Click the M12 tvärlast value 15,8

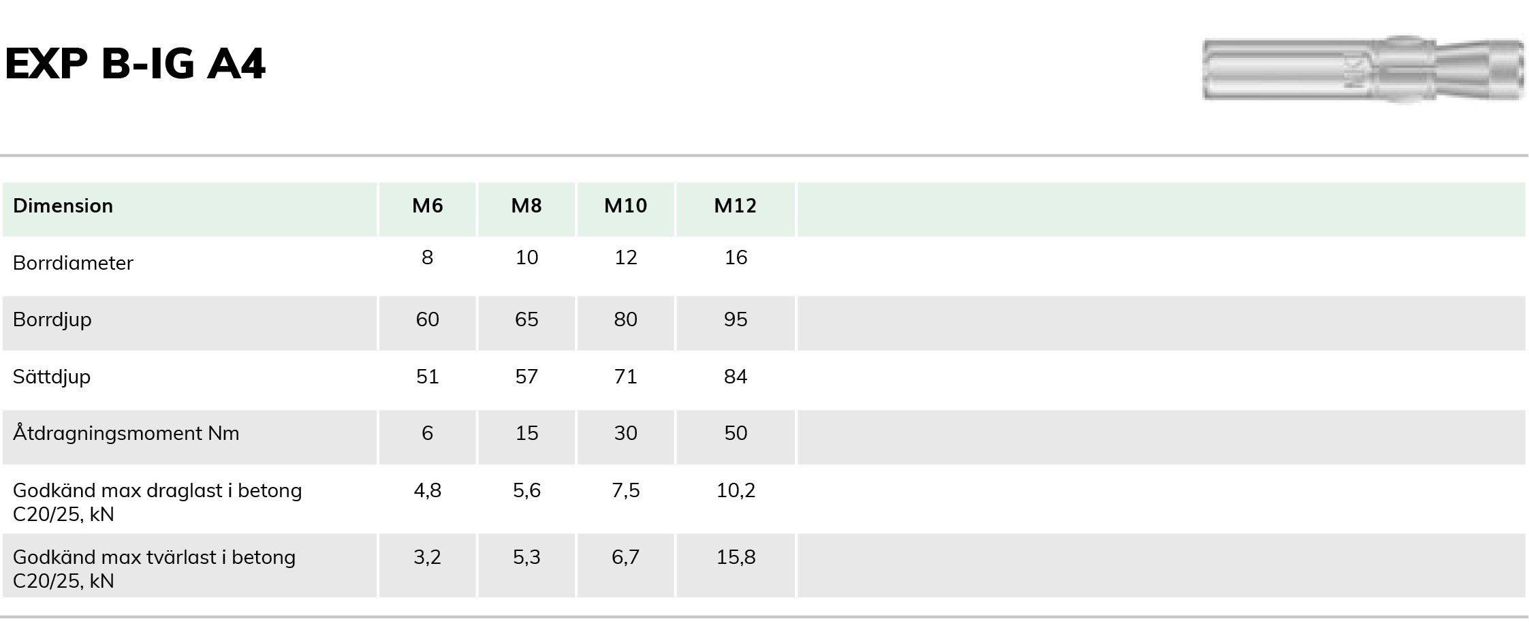click(x=736, y=557)
